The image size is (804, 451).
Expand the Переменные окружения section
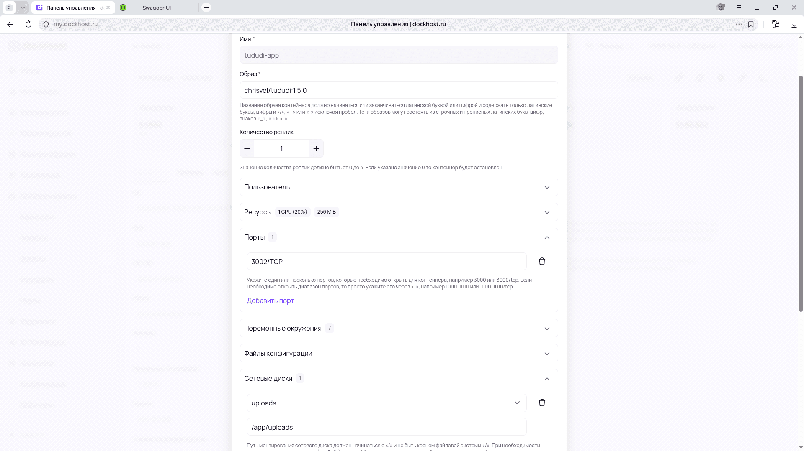399,328
